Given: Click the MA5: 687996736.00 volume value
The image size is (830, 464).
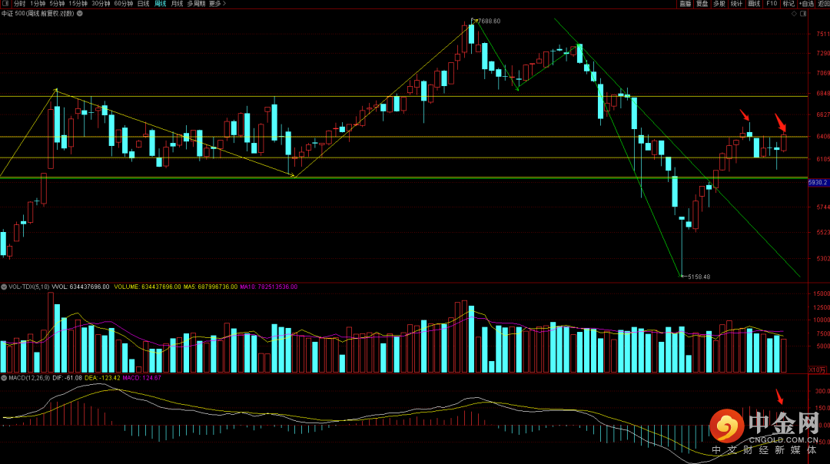Looking at the screenshot, I should (x=210, y=287).
